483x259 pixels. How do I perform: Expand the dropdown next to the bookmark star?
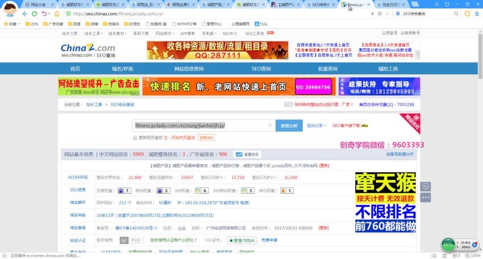(387, 14)
